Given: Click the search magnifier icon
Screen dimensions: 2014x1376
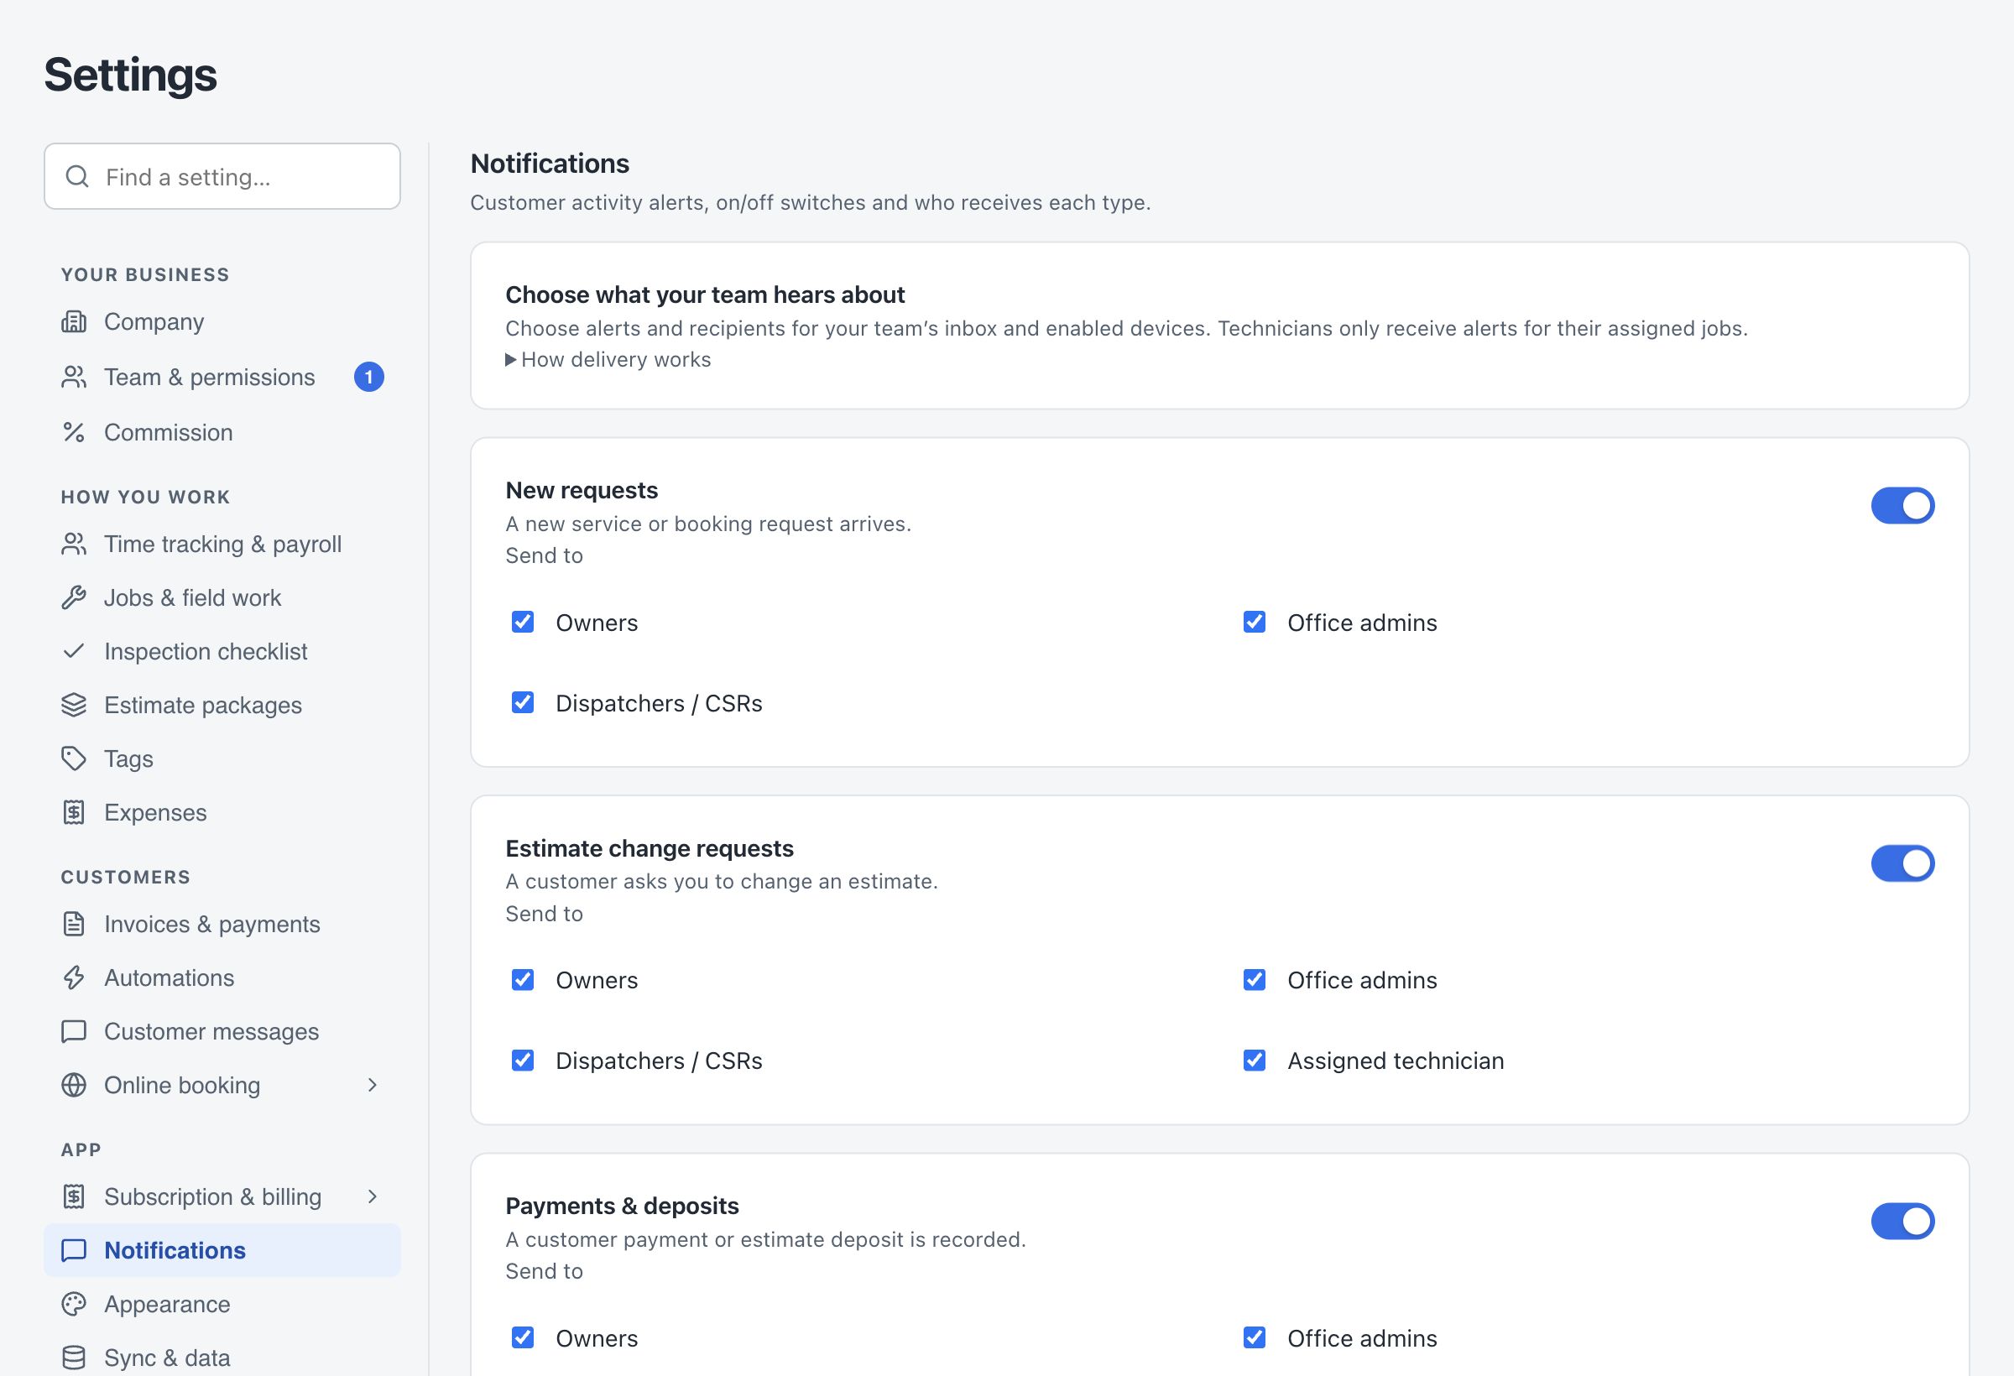Looking at the screenshot, I should (x=77, y=177).
